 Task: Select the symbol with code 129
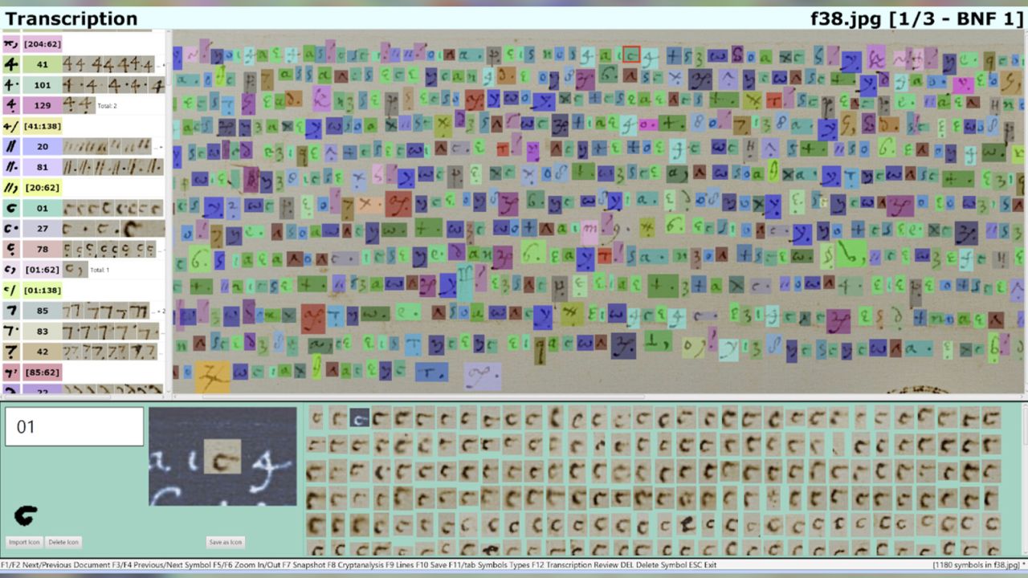coord(42,105)
